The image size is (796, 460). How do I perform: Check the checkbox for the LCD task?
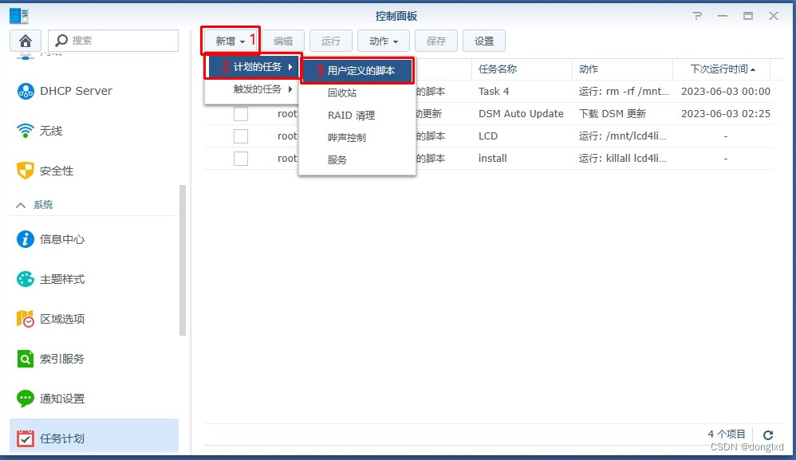click(x=241, y=136)
